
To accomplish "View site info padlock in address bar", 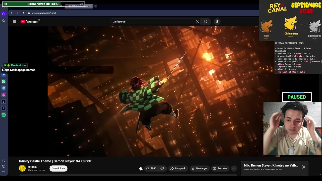I will point(29,13).
